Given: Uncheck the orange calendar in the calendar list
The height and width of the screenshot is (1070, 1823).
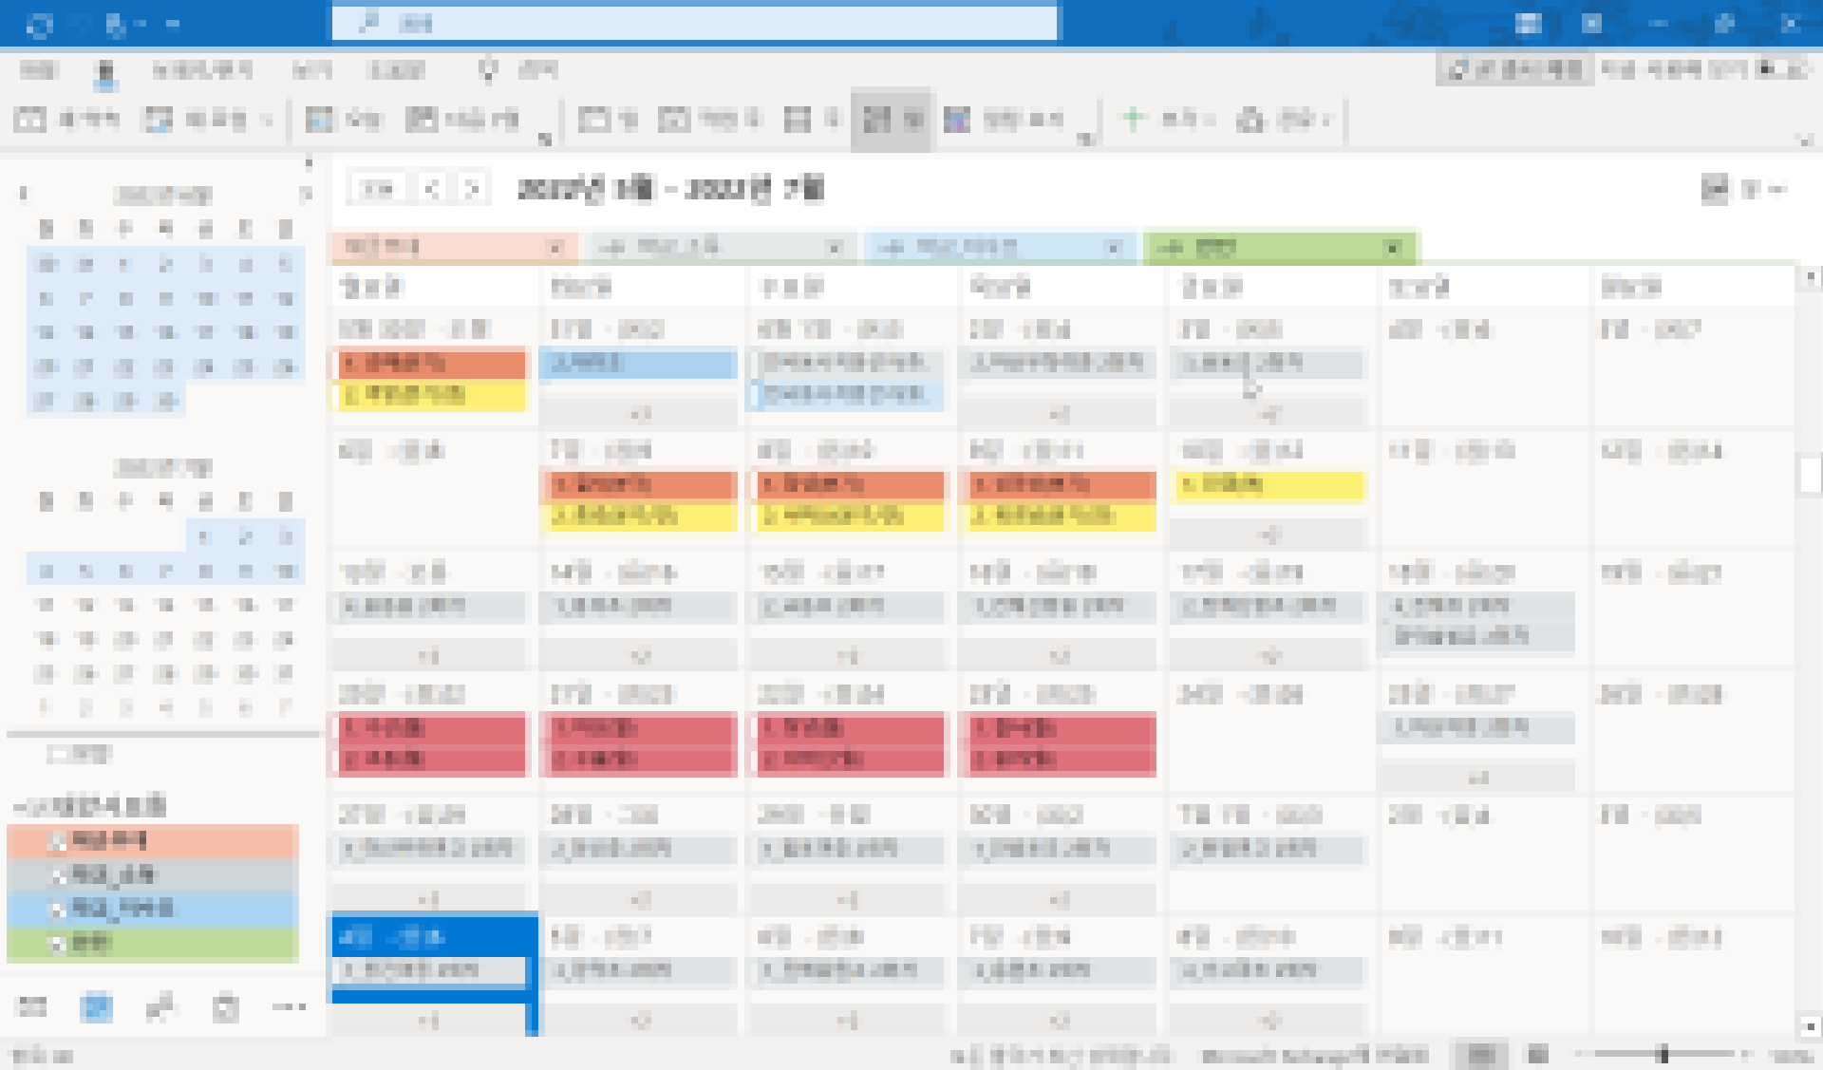Looking at the screenshot, I should (x=59, y=841).
